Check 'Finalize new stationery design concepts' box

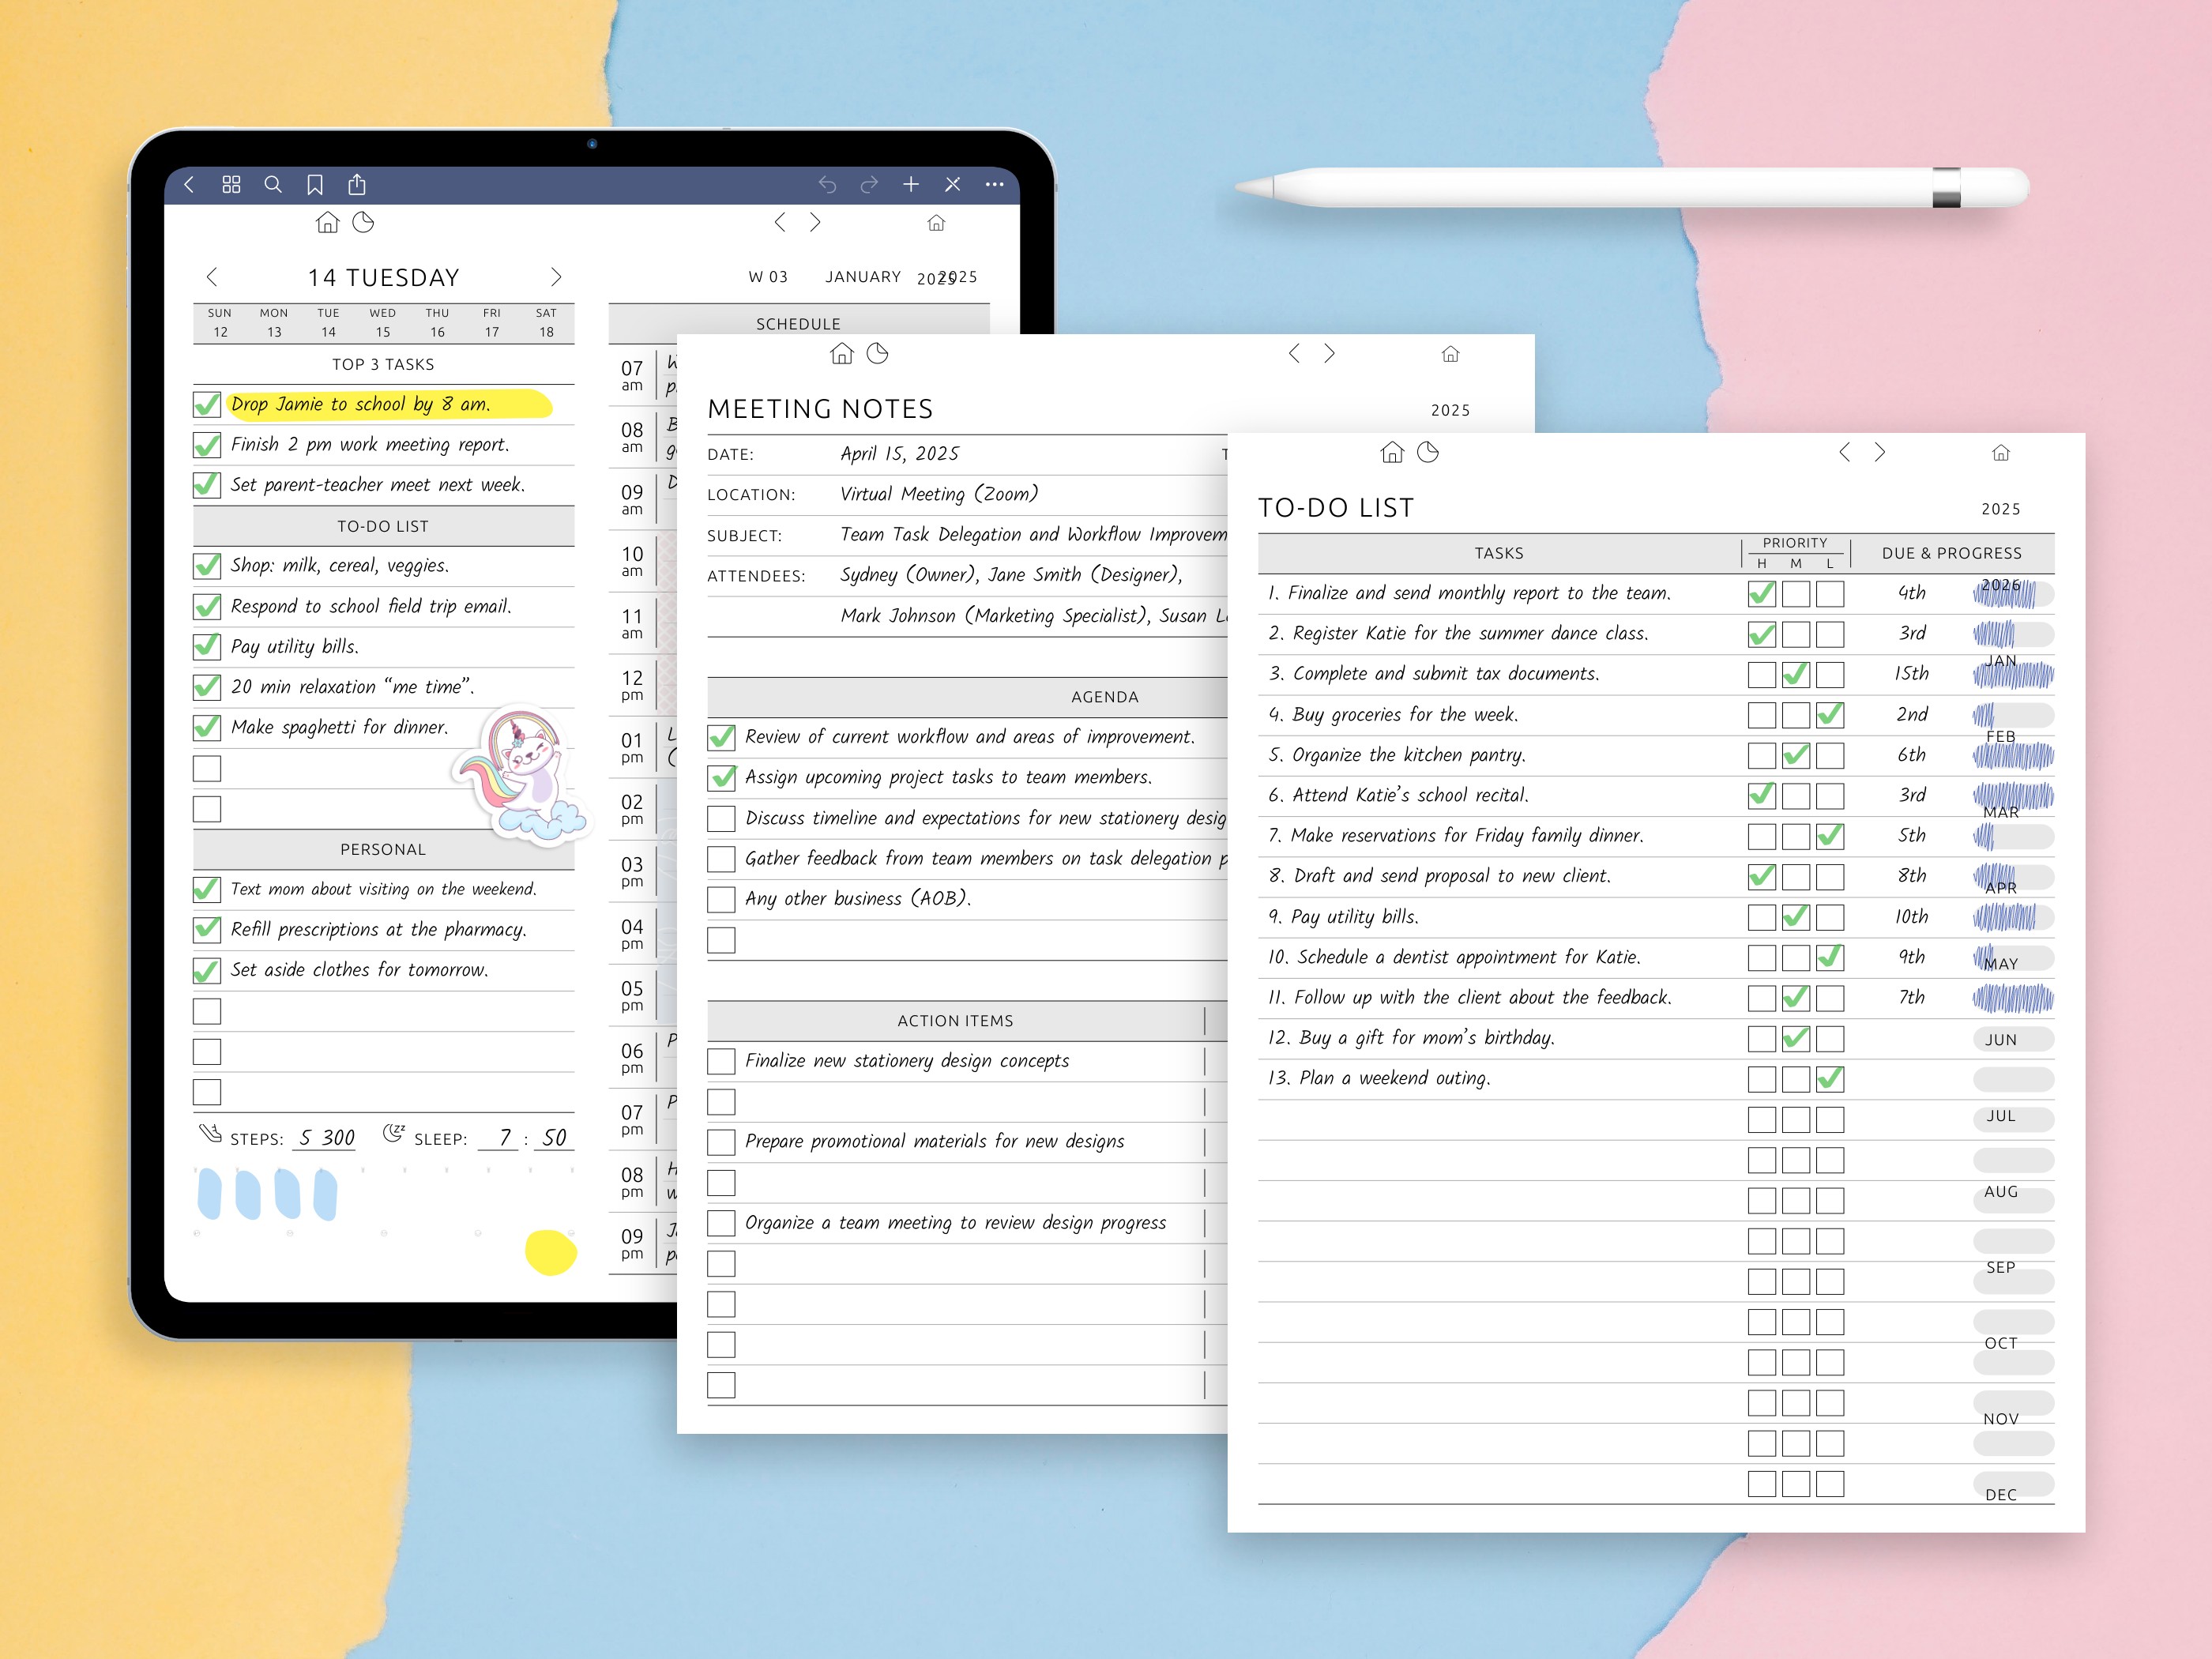pos(721,1061)
